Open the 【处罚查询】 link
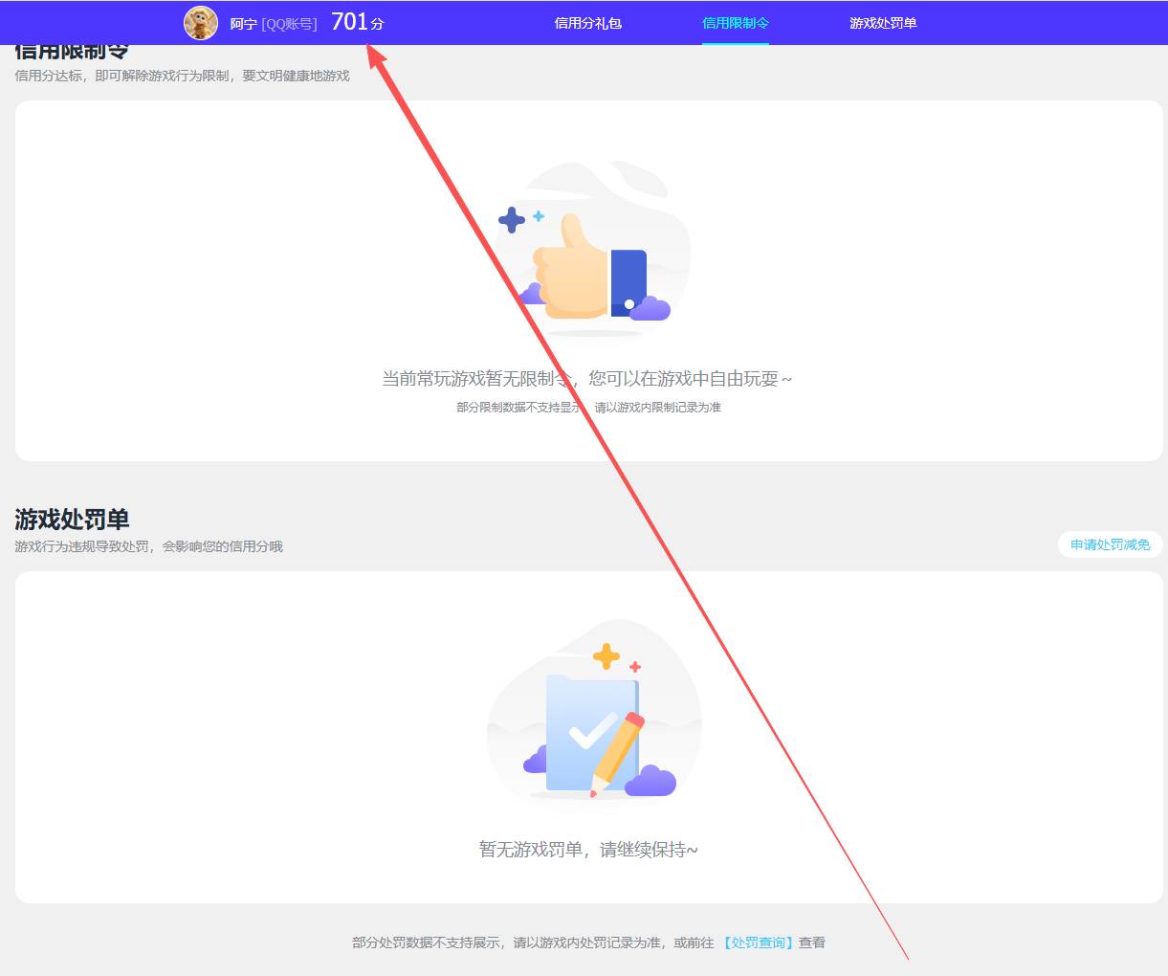This screenshot has height=976, width=1168. [x=756, y=942]
